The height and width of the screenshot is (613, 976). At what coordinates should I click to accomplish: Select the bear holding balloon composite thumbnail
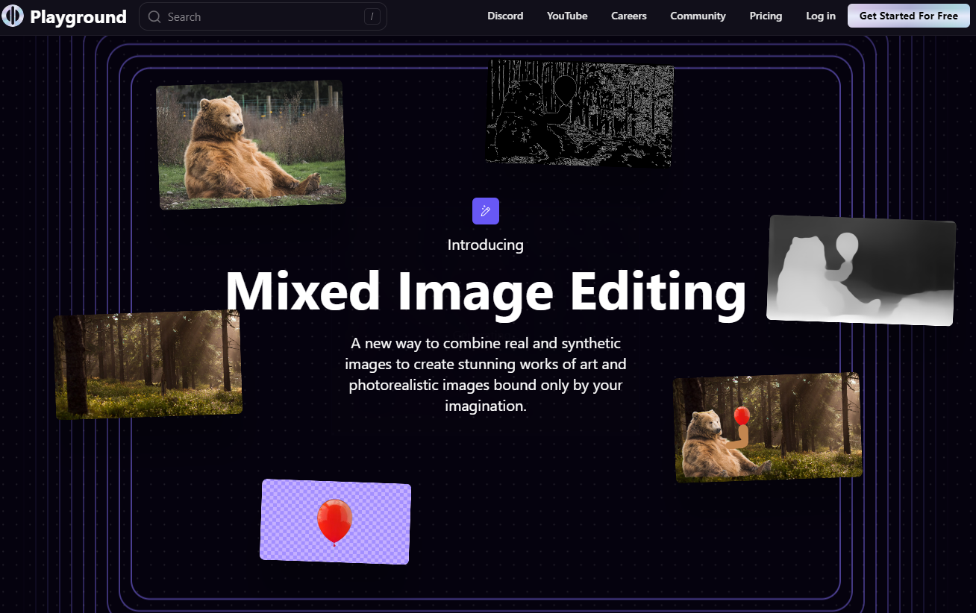coord(767,427)
